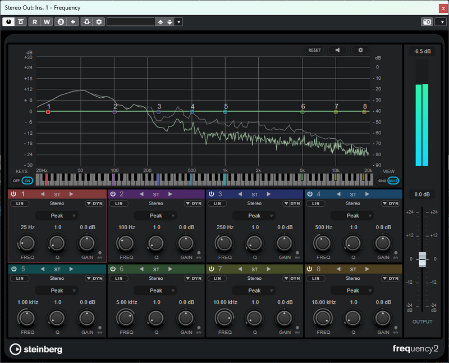The image size is (449, 363).
Task: Activate the side-chain input icon
Action: tap(87, 22)
